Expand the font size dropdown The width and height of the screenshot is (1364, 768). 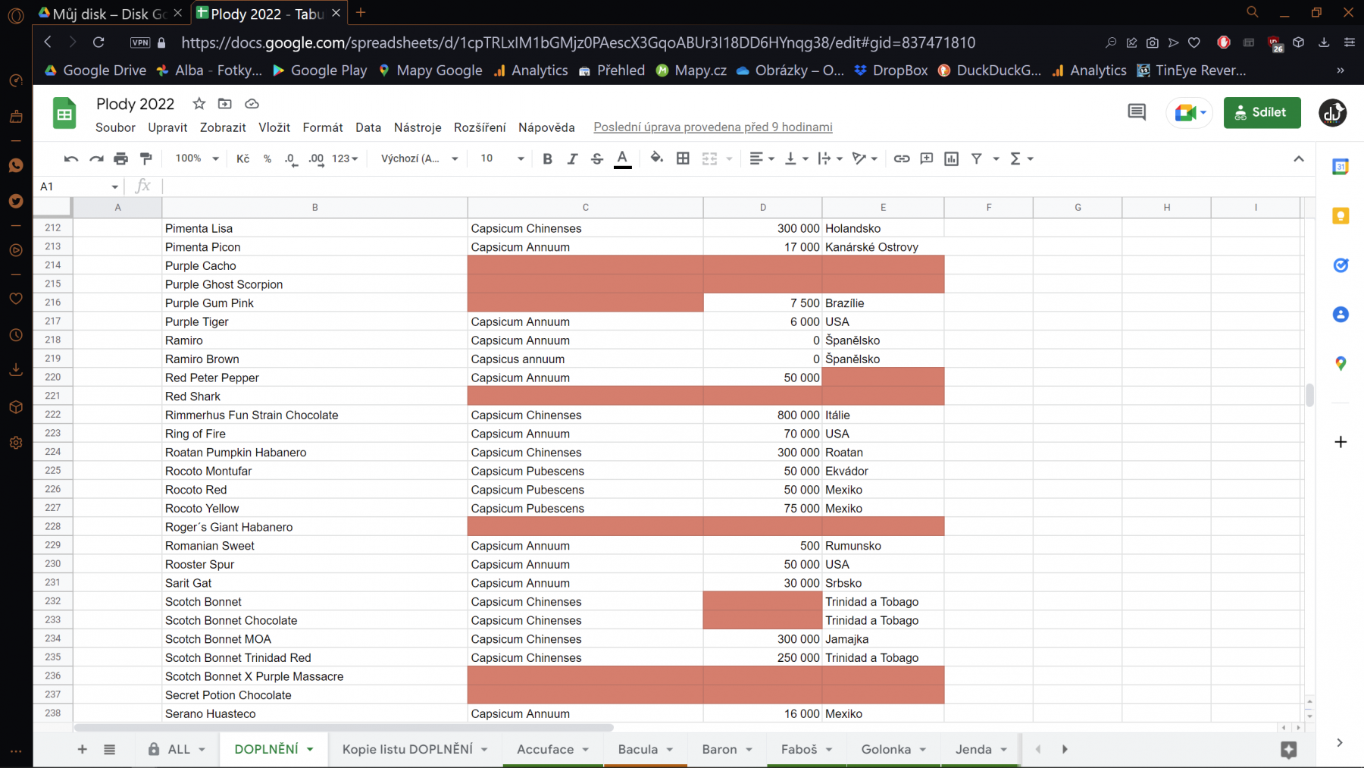pos(521,158)
